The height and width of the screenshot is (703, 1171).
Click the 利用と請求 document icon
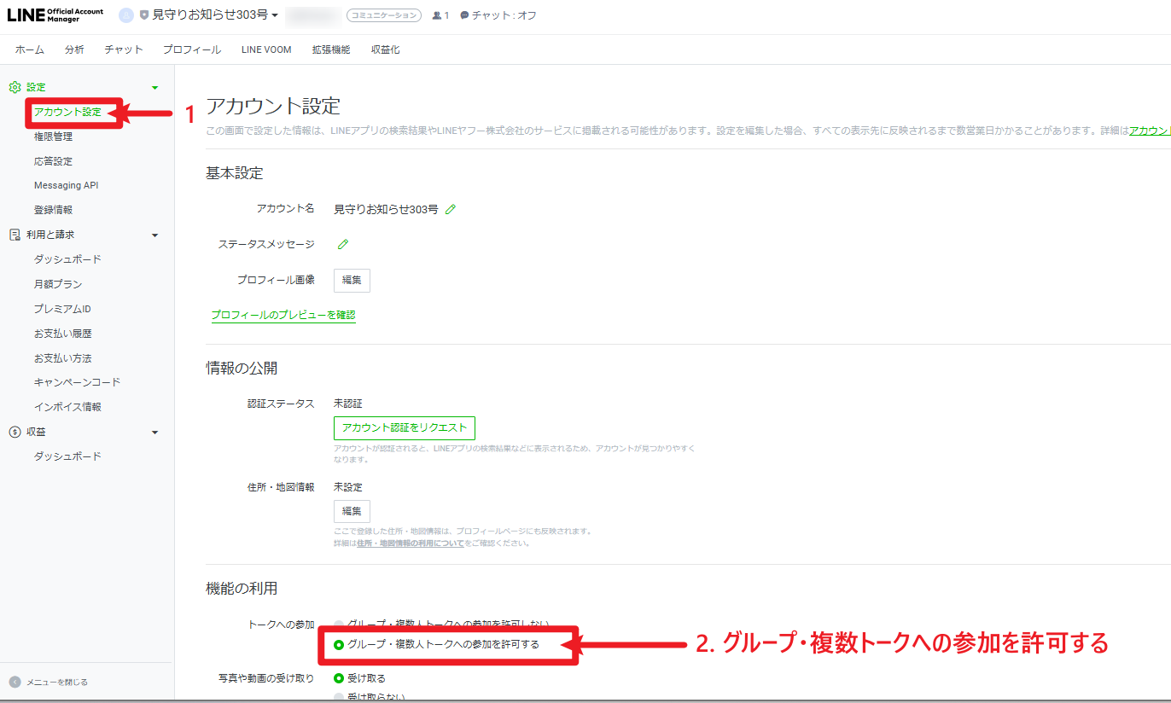15,235
